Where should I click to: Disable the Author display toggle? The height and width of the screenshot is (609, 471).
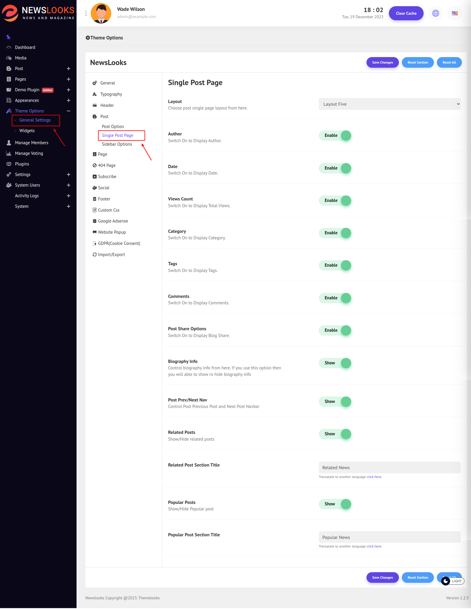335,136
